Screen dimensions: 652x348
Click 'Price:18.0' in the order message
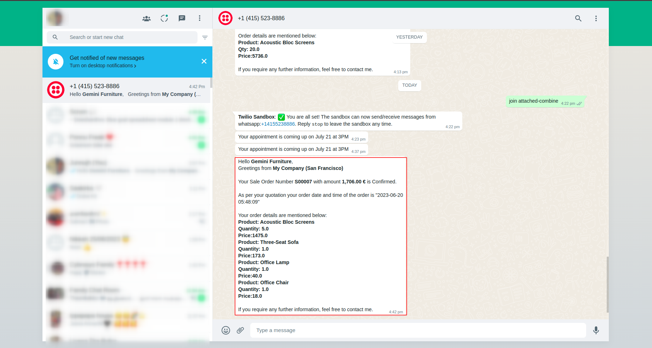250,296
